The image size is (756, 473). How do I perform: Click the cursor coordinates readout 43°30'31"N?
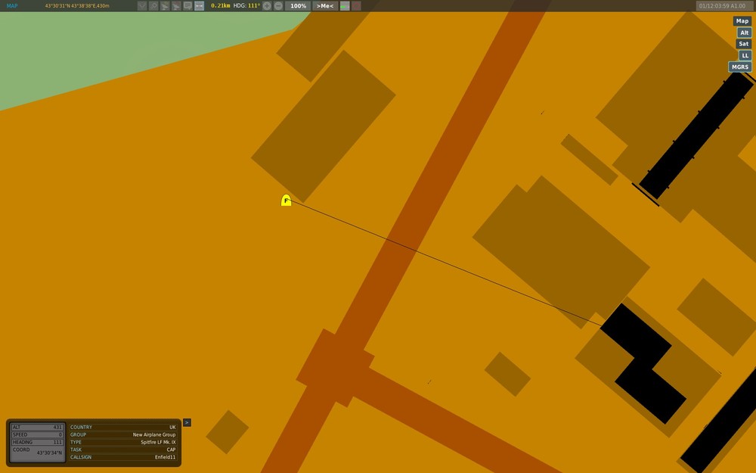pos(77,6)
